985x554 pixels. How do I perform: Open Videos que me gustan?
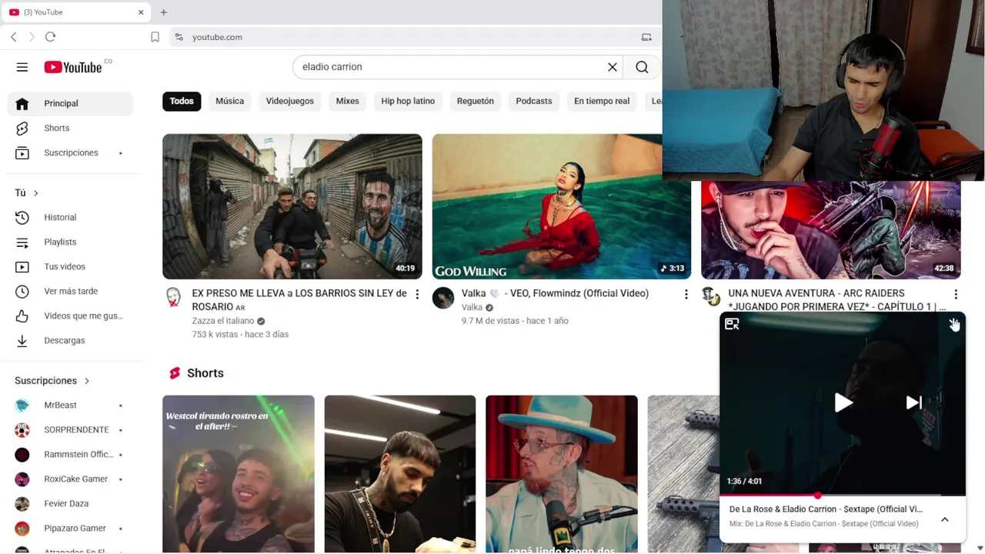pos(70,315)
